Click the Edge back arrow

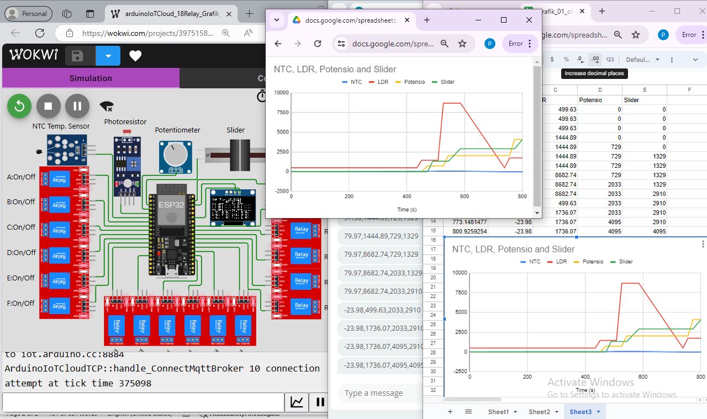(15, 33)
